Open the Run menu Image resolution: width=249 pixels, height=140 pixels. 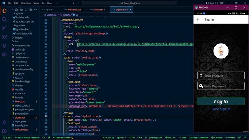[x=49, y=3]
